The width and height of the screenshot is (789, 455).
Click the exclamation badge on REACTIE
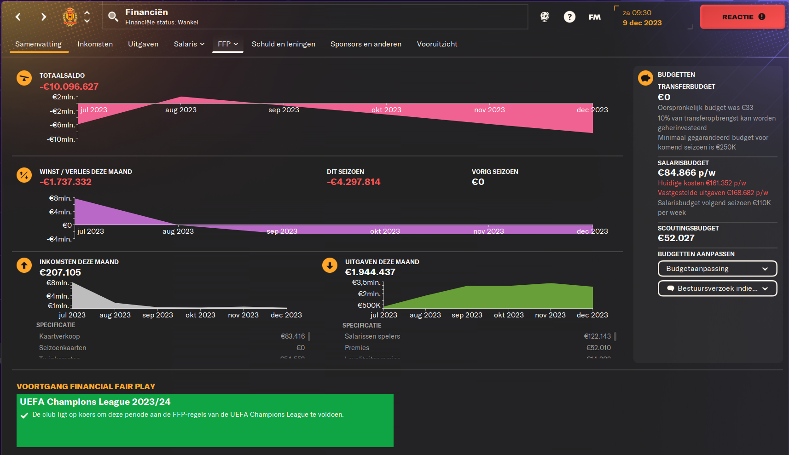(x=762, y=17)
